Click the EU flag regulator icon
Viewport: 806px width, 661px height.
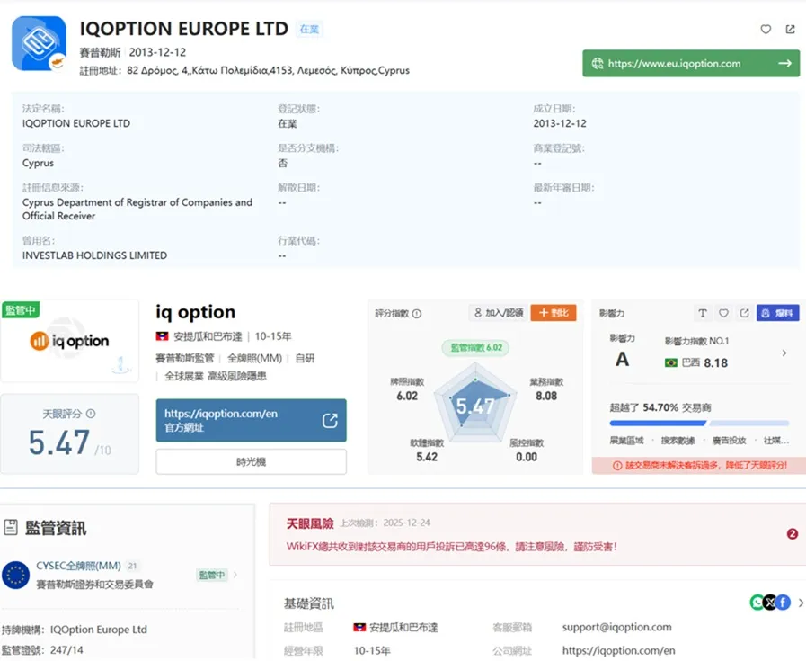[16, 575]
